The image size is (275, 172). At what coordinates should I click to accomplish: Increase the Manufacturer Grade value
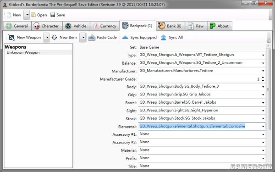coord(263,78)
